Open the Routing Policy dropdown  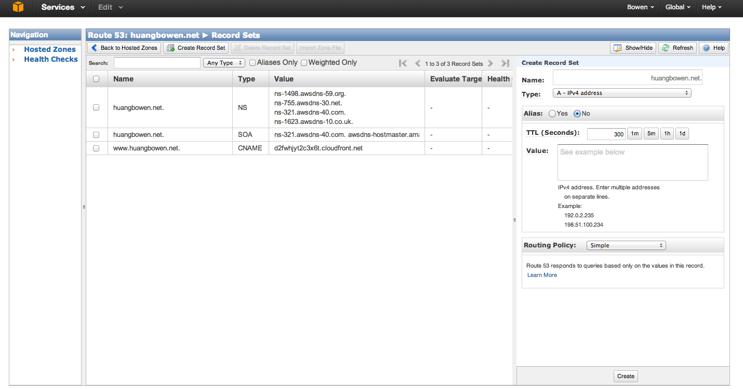click(626, 245)
